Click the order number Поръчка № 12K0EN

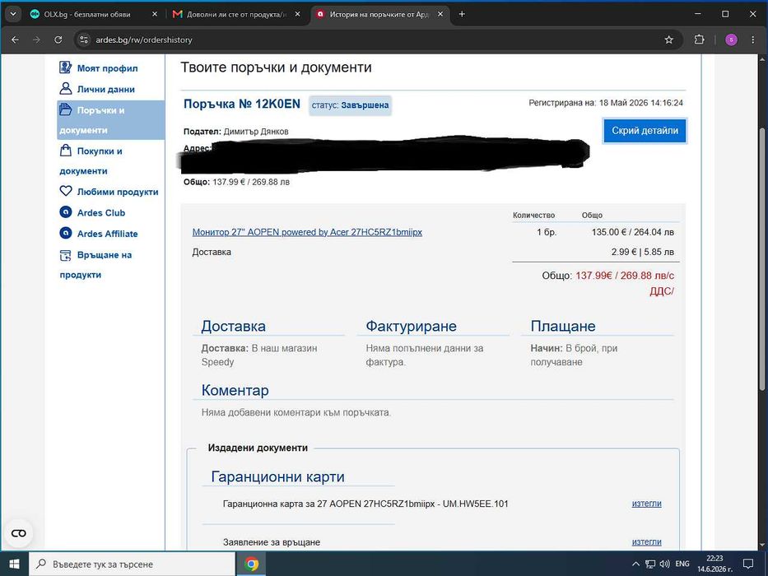242,104
